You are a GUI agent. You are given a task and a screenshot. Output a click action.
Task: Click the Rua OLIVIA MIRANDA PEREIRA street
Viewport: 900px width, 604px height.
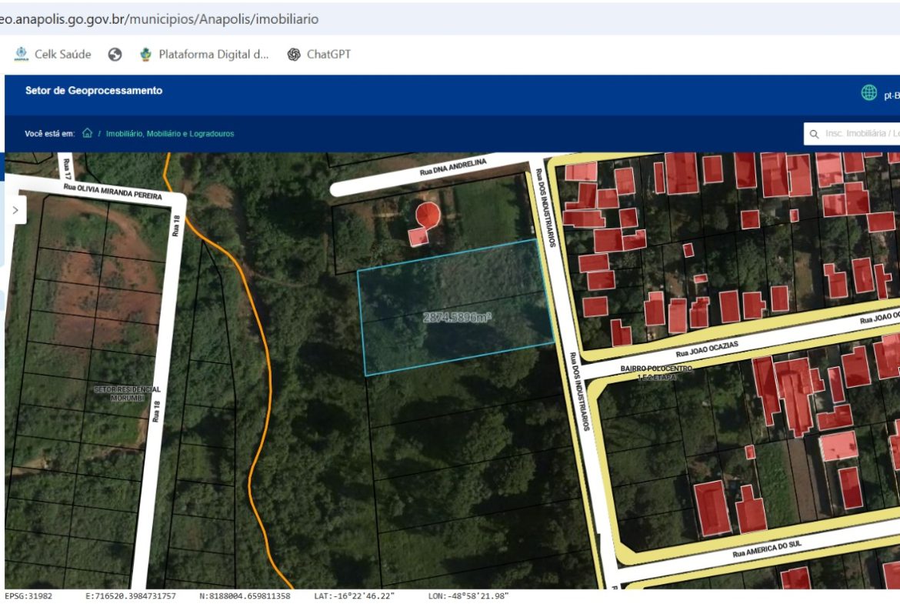pyautogui.click(x=112, y=191)
